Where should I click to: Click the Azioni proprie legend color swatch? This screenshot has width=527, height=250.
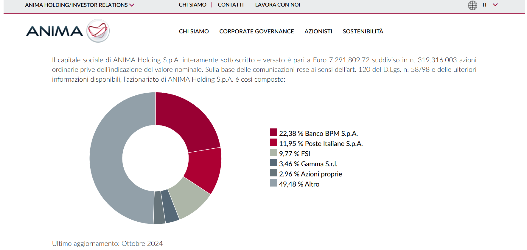273,173
